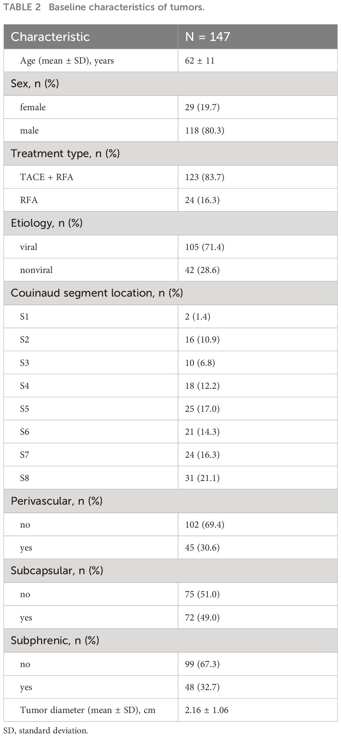Select the Subphrenic, n (%) heading
The height and width of the screenshot is (738, 341).
pos(55,640)
